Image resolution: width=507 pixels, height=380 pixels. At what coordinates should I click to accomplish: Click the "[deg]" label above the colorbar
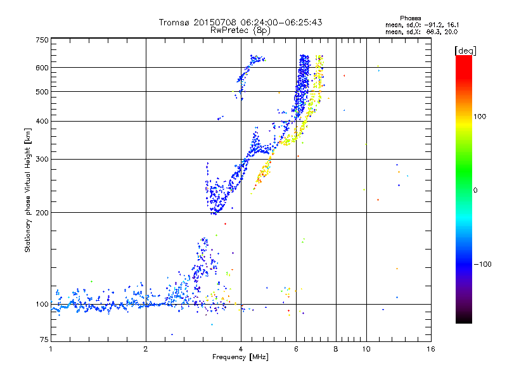(x=465, y=51)
